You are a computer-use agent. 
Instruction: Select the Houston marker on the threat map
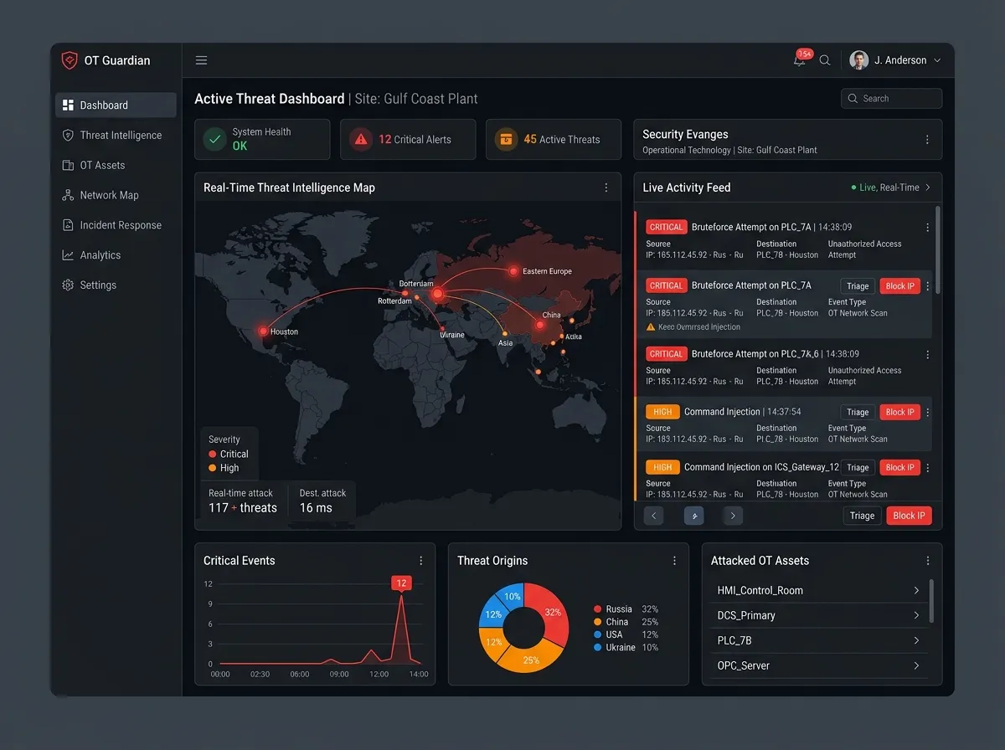coord(264,331)
